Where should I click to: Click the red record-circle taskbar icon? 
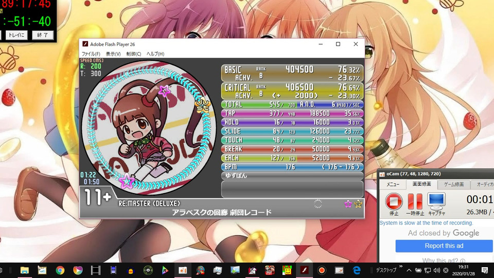pyautogui.click(x=322, y=270)
